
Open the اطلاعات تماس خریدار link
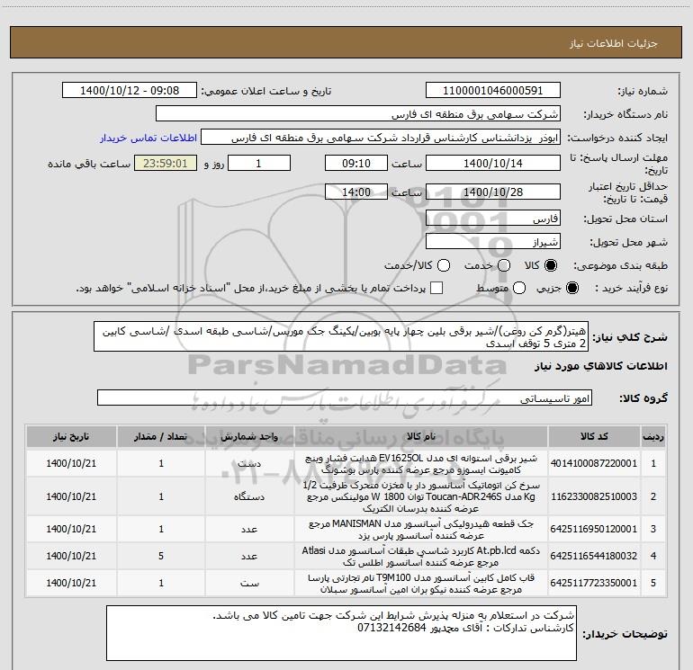[x=148, y=138]
